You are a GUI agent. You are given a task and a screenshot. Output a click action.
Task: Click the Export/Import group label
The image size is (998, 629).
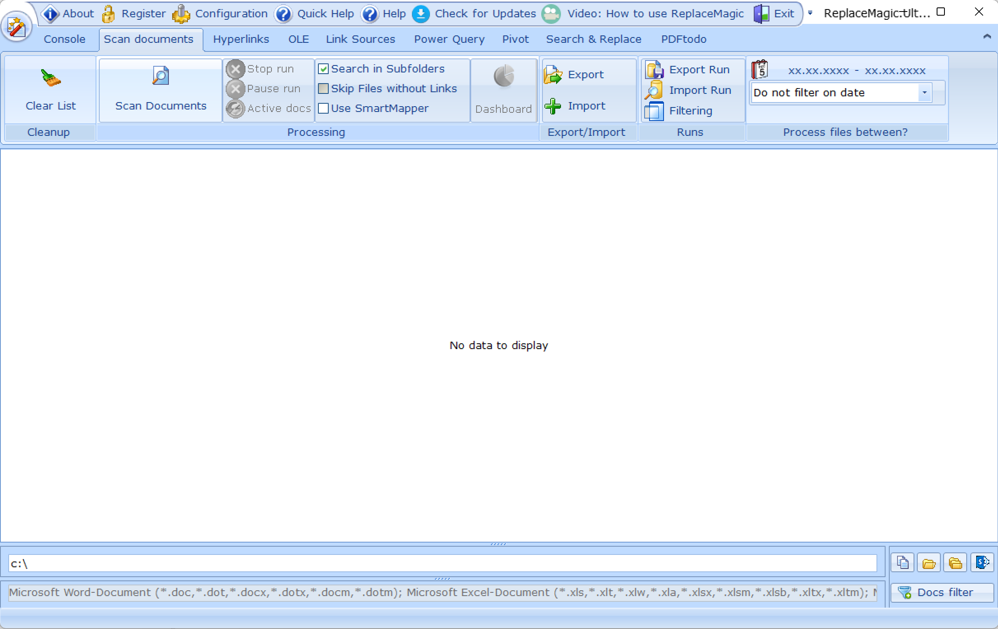(586, 132)
